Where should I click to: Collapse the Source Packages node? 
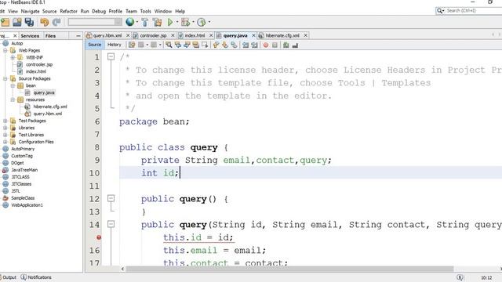5,78
